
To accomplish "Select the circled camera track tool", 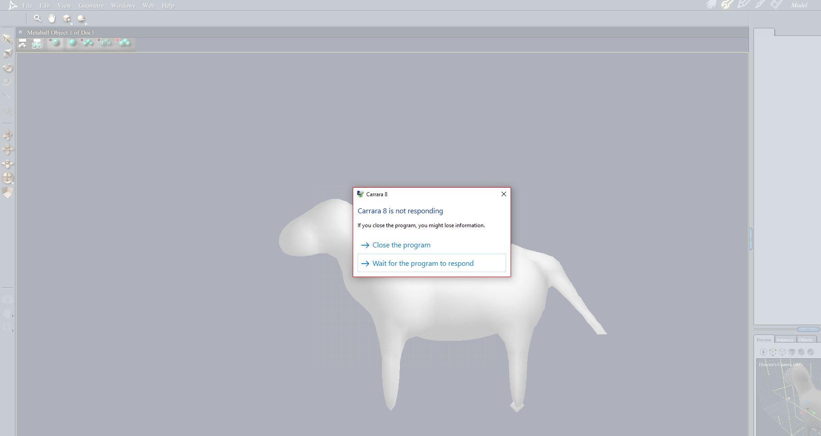I will (x=7, y=178).
